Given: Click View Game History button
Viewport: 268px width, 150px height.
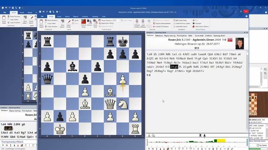Looking at the screenshot, I should pos(201,27).
